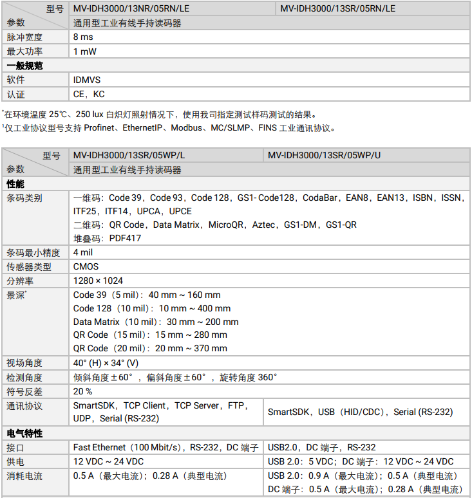Screen dimensions: 472x498
Task: Click the 40° (H) × 34° (V) field angle value
Action: click(x=106, y=363)
